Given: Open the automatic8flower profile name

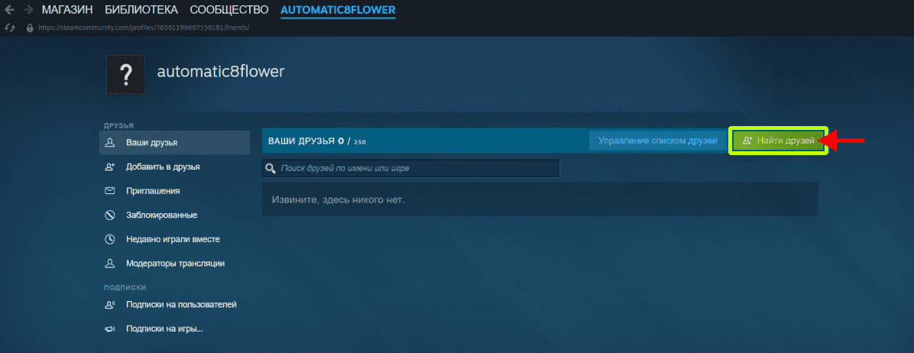Looking at the screenshot, I should point(221,71).
